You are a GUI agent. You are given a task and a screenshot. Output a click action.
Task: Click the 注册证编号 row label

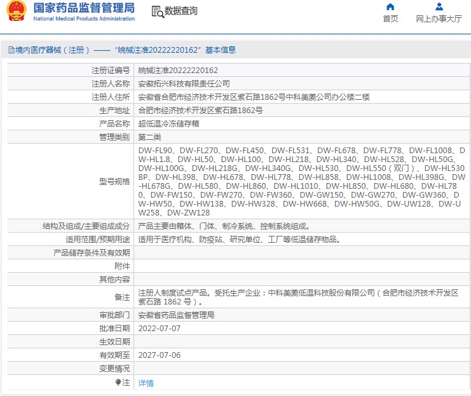click(111, 71)
